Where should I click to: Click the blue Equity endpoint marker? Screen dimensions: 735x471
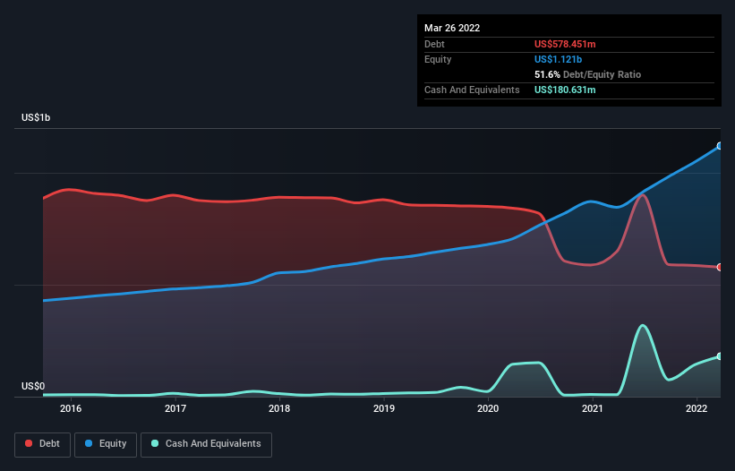pyautogui.click(x=720, y=146)
